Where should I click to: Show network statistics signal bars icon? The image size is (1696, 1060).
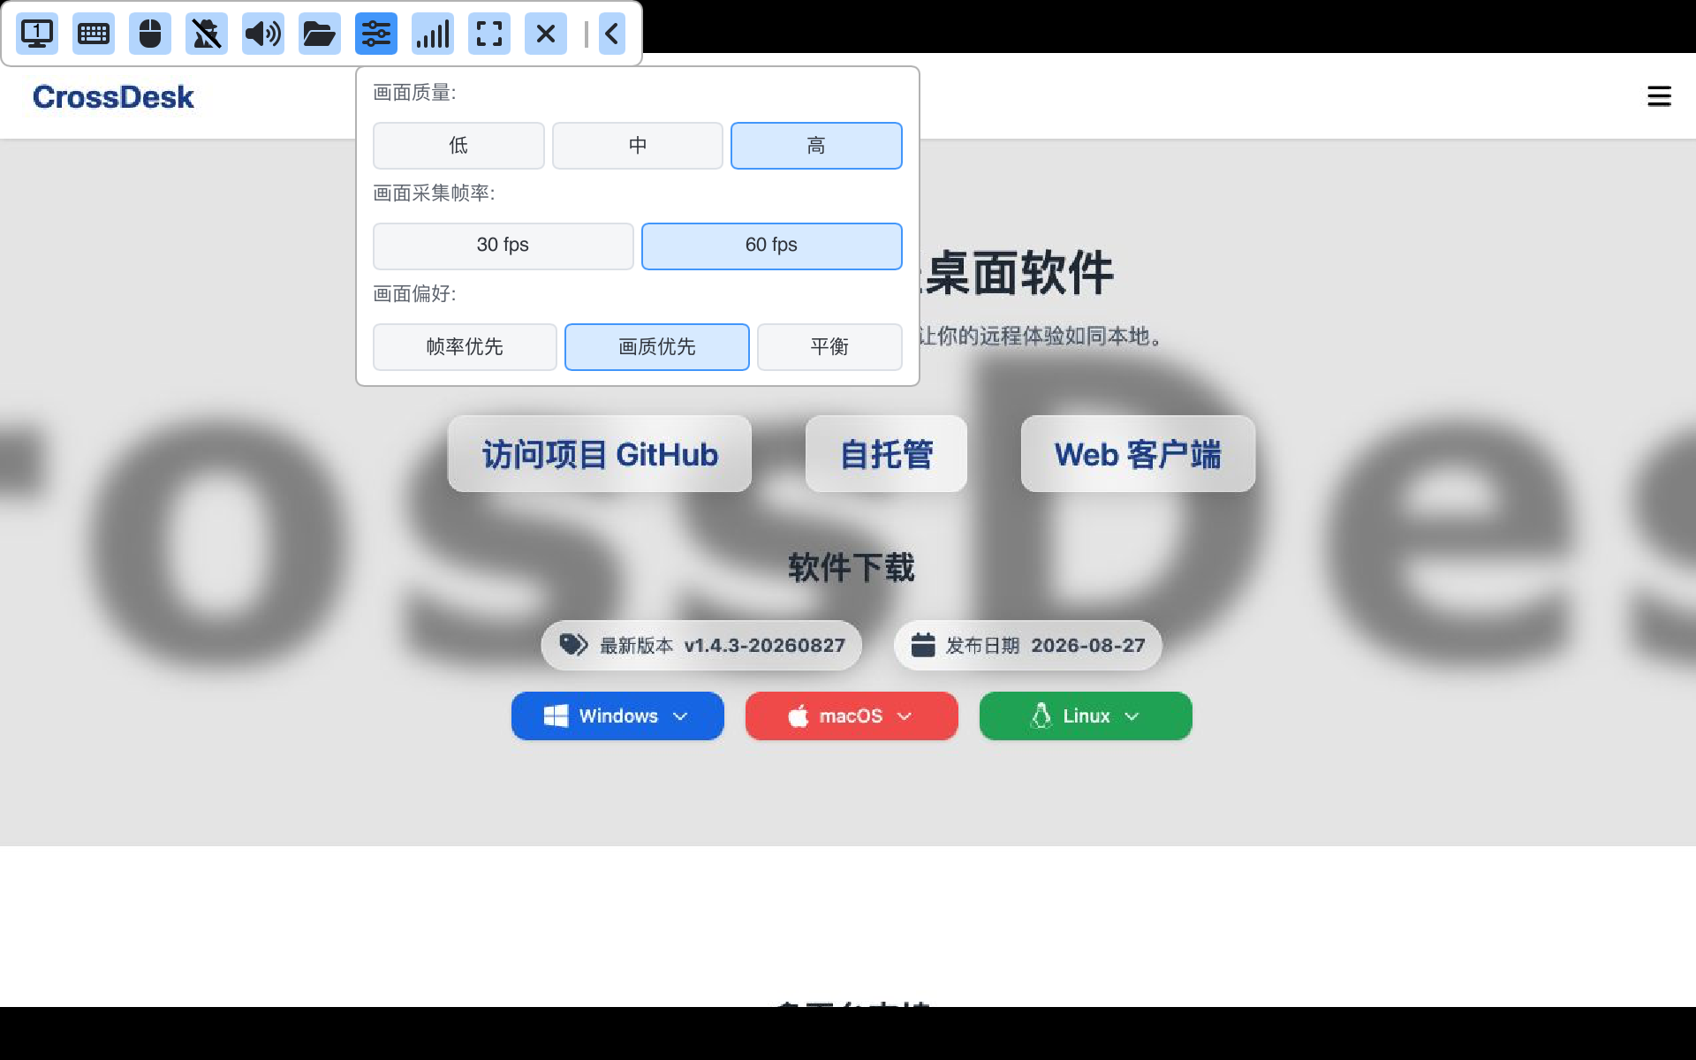tap(433, 34)
